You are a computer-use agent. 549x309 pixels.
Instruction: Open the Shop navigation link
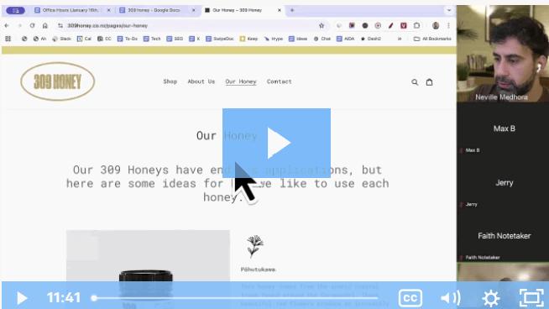click(x=170, y=81)
